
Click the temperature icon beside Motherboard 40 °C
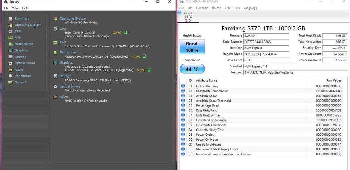[144, 57]
